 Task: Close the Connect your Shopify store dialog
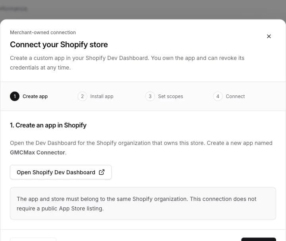269,36
